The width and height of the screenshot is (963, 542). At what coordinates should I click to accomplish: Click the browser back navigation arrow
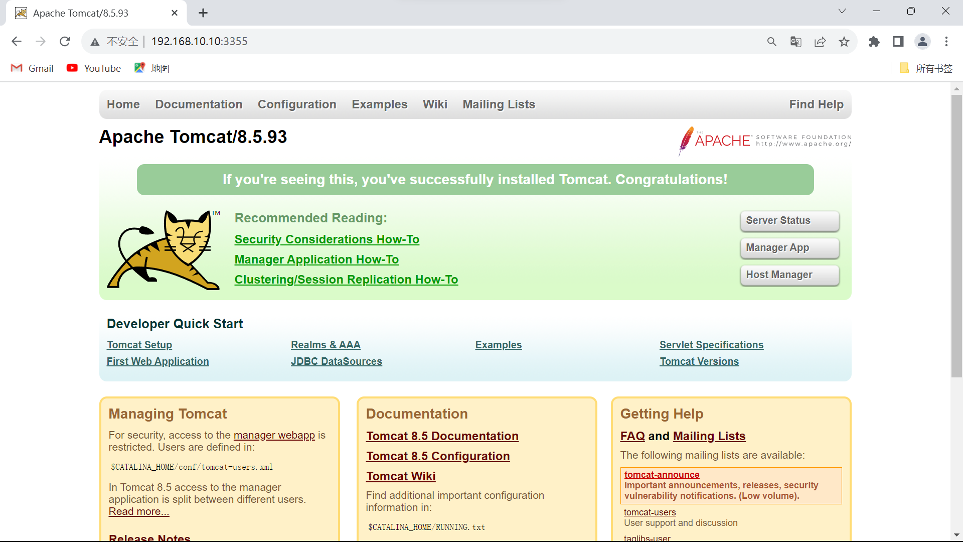click(x=16, y=41)
